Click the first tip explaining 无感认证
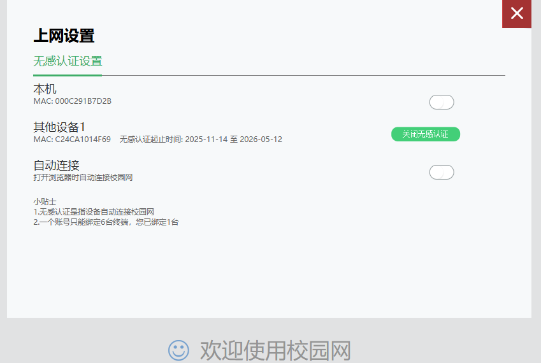Viewport: 541px width, 363px height. point(94,211)
